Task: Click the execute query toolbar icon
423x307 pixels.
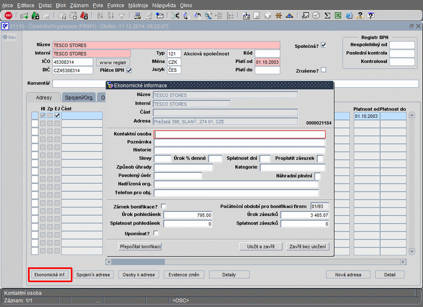Action: (73, 16)
